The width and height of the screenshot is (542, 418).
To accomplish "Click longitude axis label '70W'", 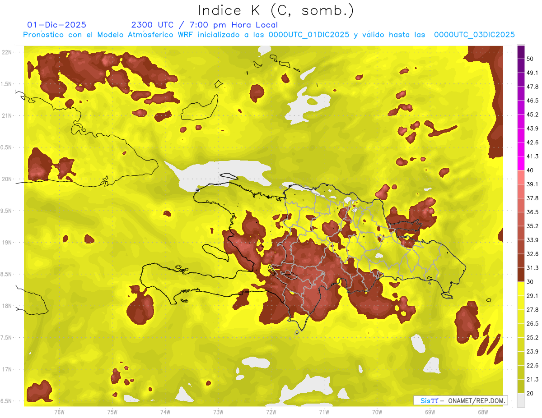I will (377, 412).
